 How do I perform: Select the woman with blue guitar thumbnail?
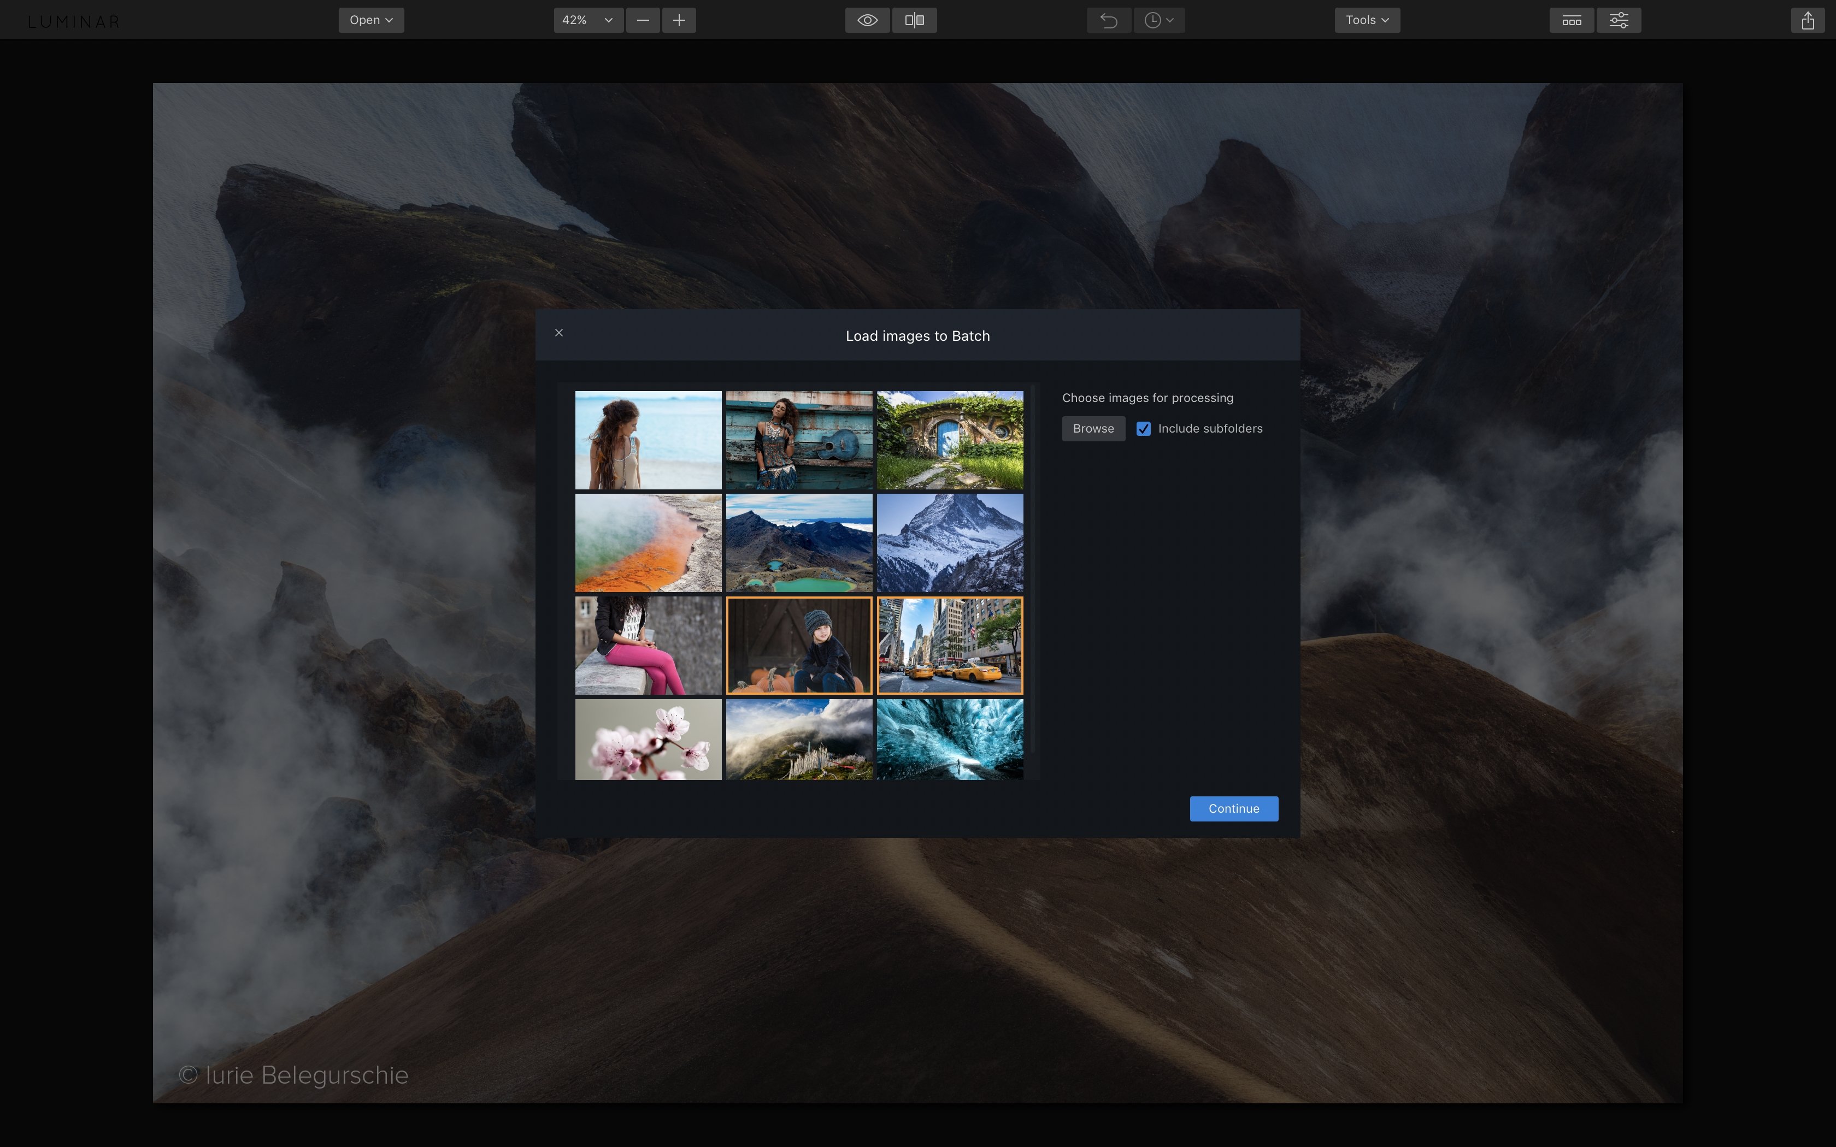click(x=799, y=440)
